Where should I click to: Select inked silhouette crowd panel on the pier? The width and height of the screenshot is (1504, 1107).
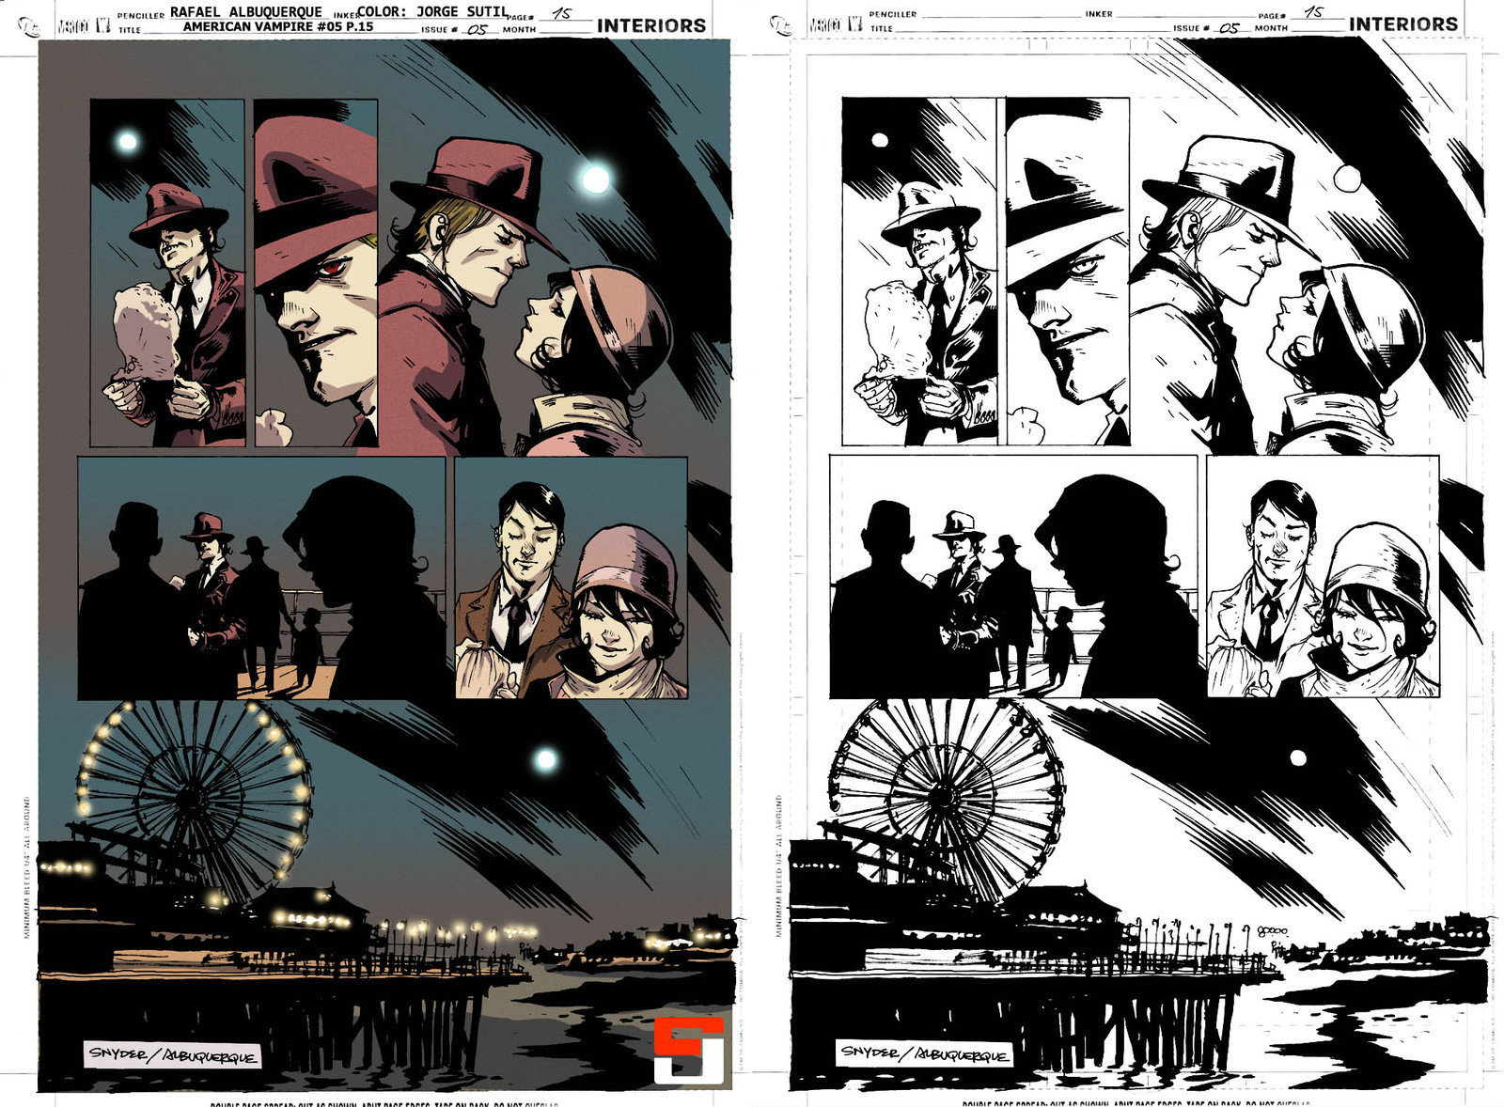tap(1013, 576)
